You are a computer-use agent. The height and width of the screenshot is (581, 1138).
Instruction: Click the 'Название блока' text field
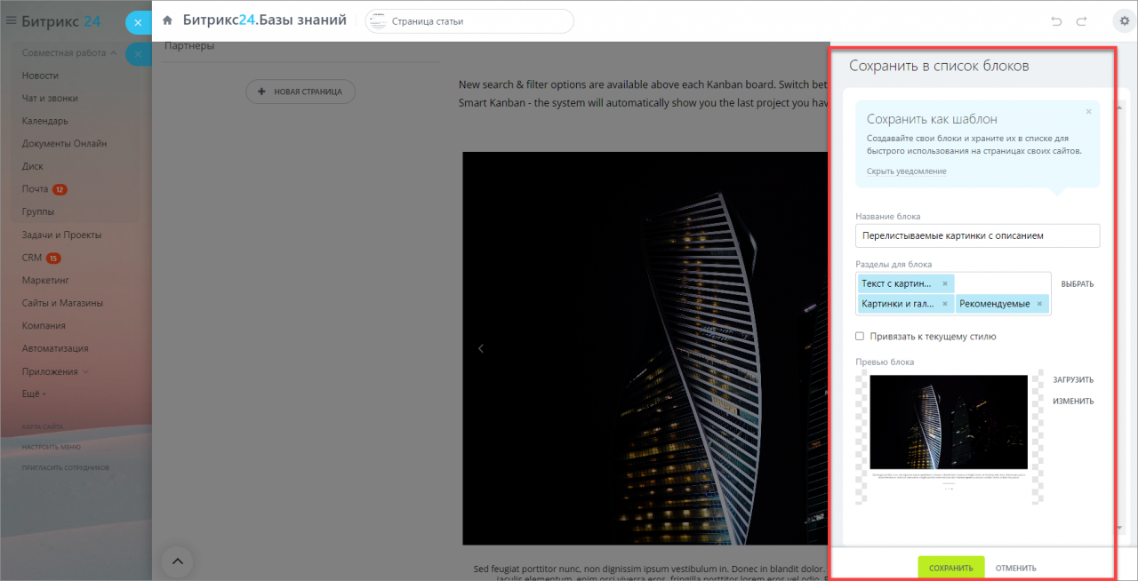click(977, 235)
